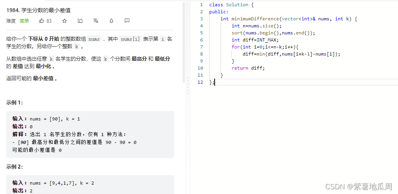
Task: Click line number 7 in the editor
Action: 201,47
